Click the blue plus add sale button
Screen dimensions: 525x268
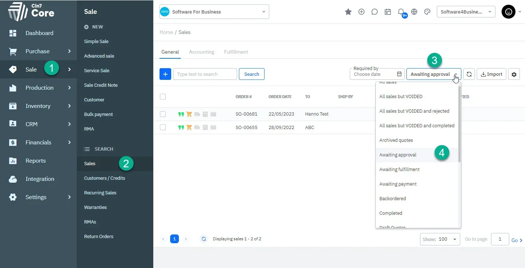click(165, 74)
